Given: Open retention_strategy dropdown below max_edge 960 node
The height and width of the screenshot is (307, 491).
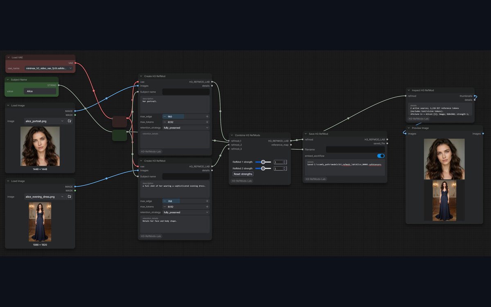Looking at the screenshot, I should [186, 128].
